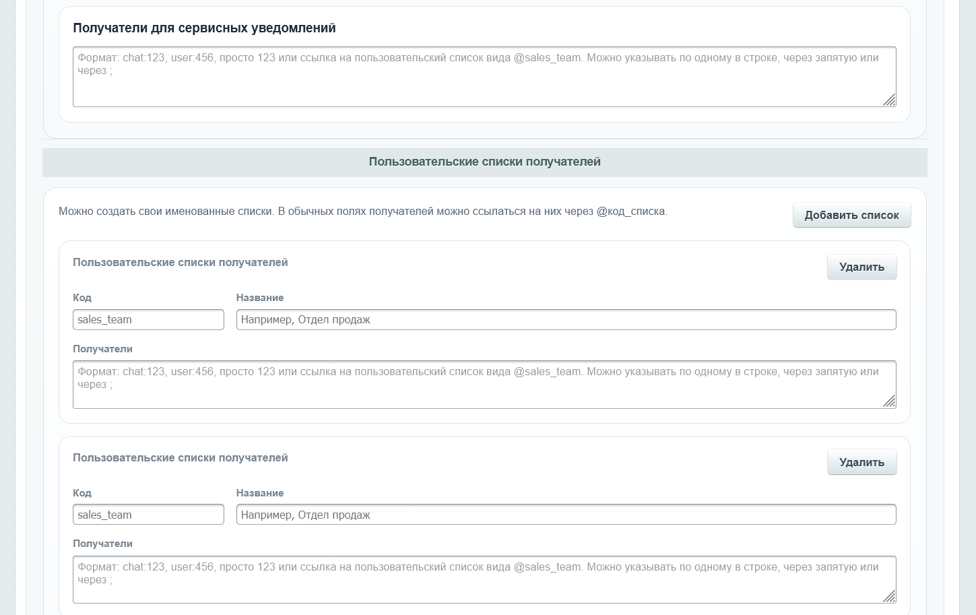
Task: Focus the first list's 'Название' input field
Action: [566, 319]
